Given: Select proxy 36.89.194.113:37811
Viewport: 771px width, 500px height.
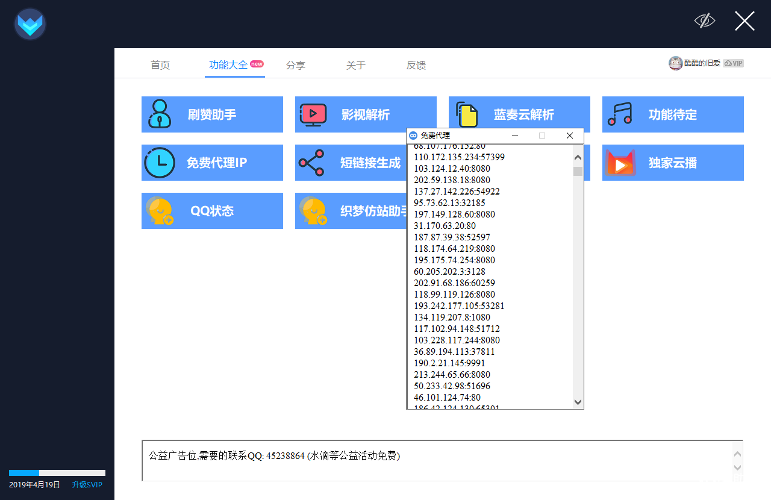Looking at the screenshot, I should (x=454, y=352).
